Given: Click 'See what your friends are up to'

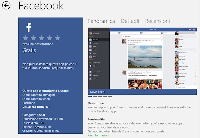Looking at the screenshot, I should pos(108,127).
